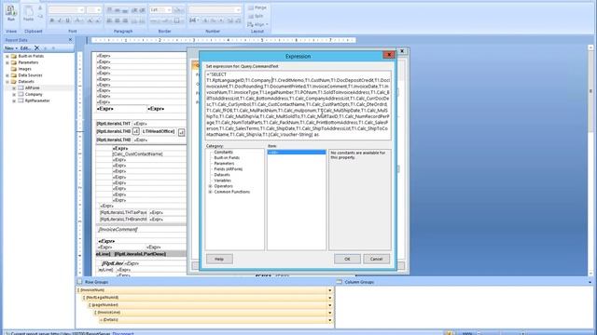Expand the Built-in Fields folder
Viewport: 597px width, 335px height.
[7, 56]
